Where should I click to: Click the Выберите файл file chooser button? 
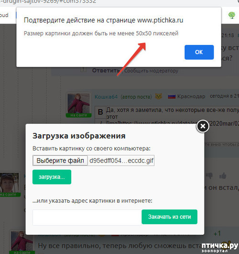coord(60,161)
